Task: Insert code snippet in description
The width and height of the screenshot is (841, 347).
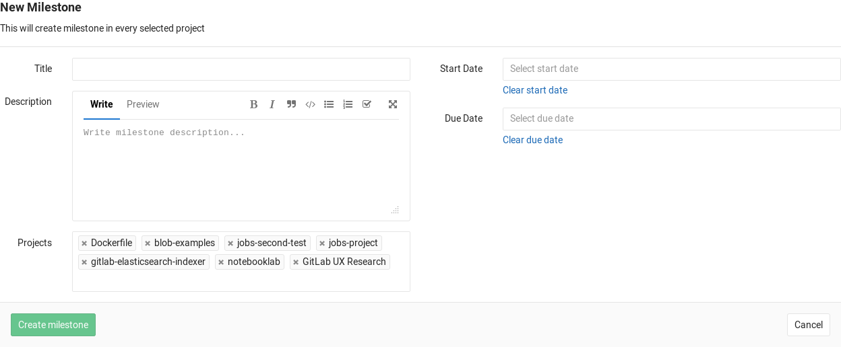Action: tap(310, 104)
